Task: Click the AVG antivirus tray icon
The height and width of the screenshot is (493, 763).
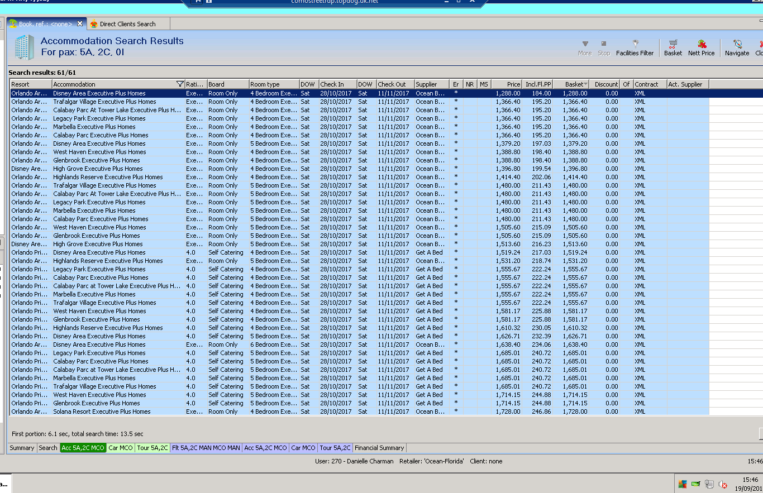Action: tap(682, 484)
